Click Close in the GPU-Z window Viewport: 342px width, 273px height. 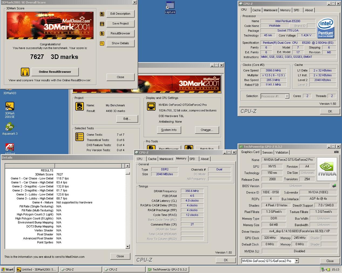[330, 261]
